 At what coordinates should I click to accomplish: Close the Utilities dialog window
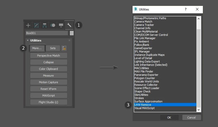197,9
